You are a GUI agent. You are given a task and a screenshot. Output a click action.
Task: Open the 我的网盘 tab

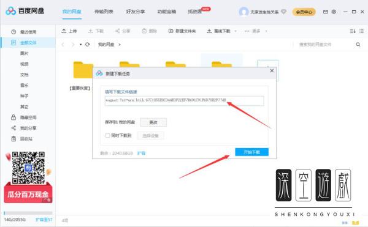tap(72, 12)
